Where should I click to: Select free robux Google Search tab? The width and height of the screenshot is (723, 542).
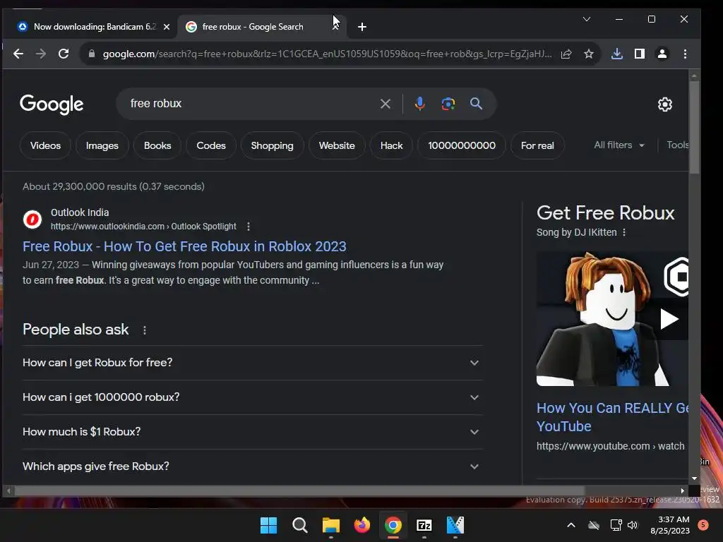pos(253,27)
